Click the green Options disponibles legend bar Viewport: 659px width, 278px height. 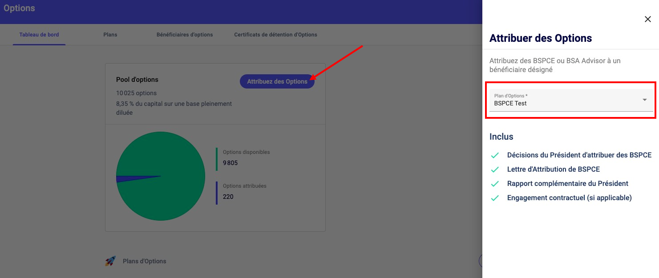click(x=217, y=159)
